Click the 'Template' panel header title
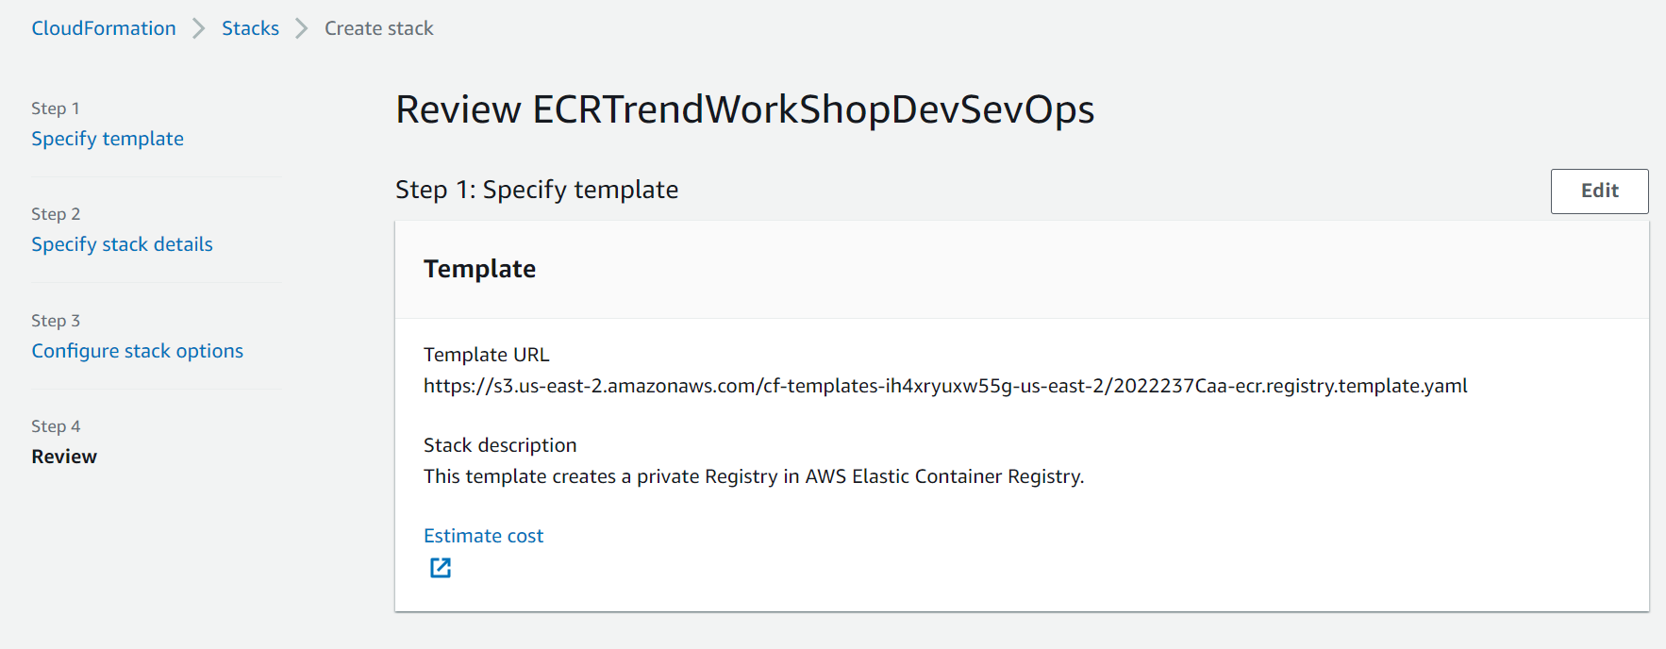 pyautogui.click(x=479, y=269)
